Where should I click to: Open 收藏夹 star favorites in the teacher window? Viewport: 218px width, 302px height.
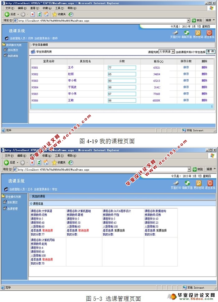point(59,14)
